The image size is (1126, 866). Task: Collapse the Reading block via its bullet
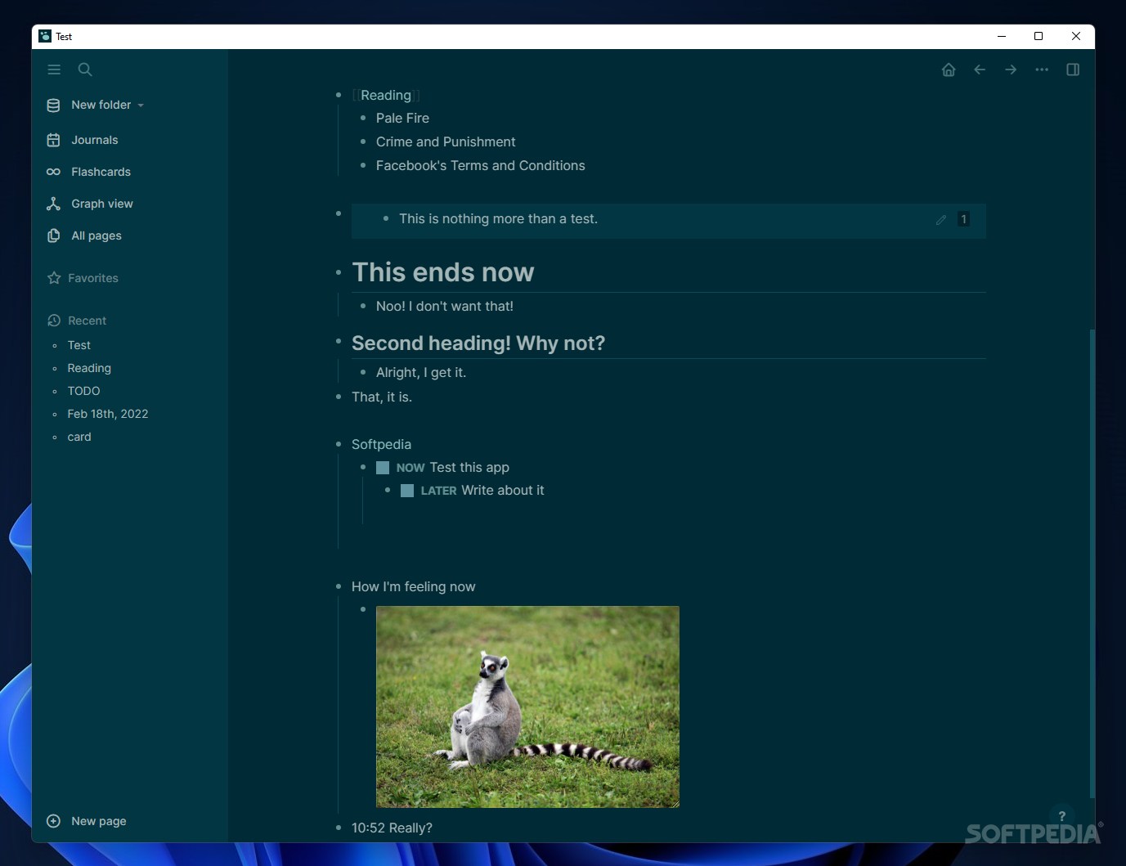339,95
